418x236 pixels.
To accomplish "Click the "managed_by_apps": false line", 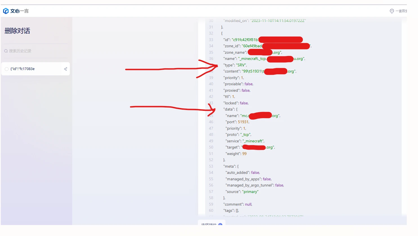I will [x=249, y=179].
